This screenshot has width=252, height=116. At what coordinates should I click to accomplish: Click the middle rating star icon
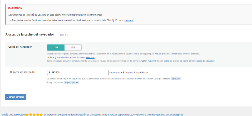pyautogui.click(x=34, y=115)
